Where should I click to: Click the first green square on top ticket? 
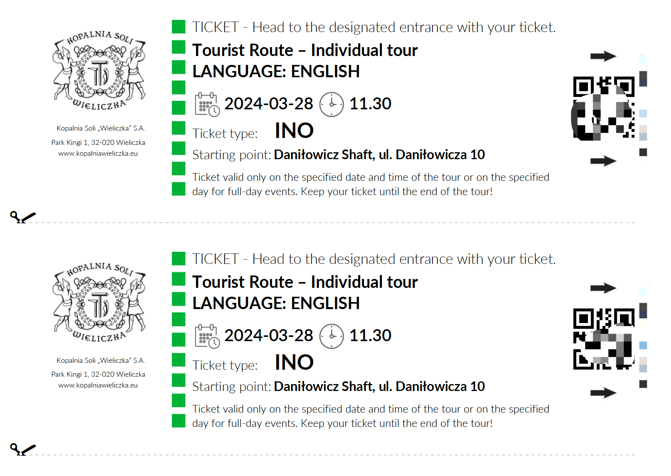[179, 27]
